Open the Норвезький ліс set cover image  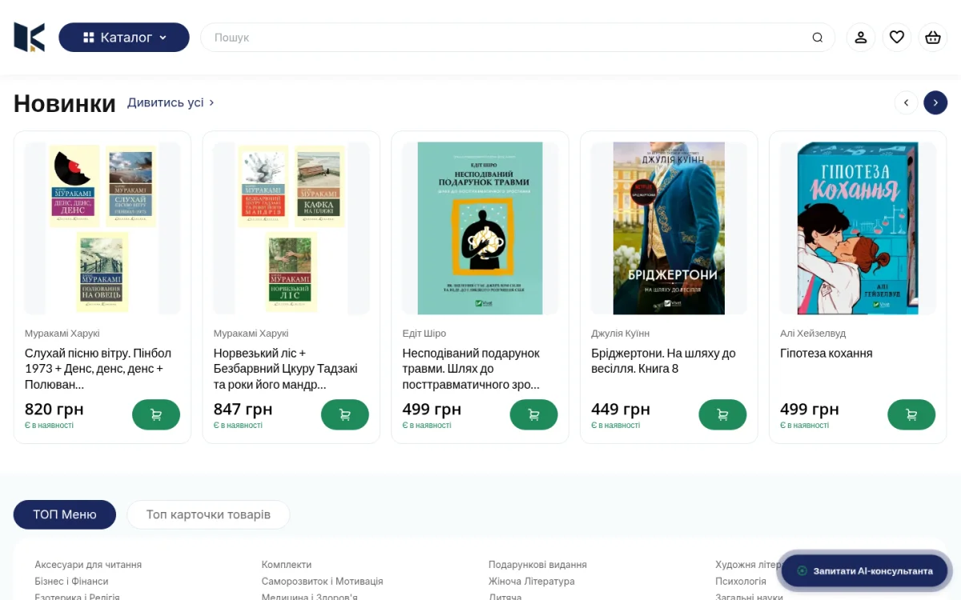(x=292, y=228)
